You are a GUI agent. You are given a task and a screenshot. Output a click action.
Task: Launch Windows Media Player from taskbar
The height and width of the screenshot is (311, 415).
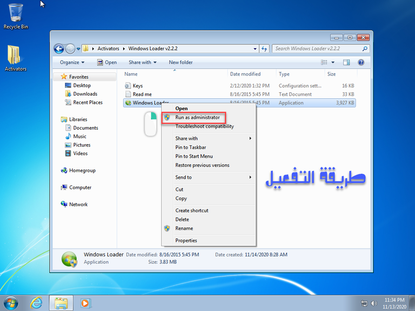point(85,303)
